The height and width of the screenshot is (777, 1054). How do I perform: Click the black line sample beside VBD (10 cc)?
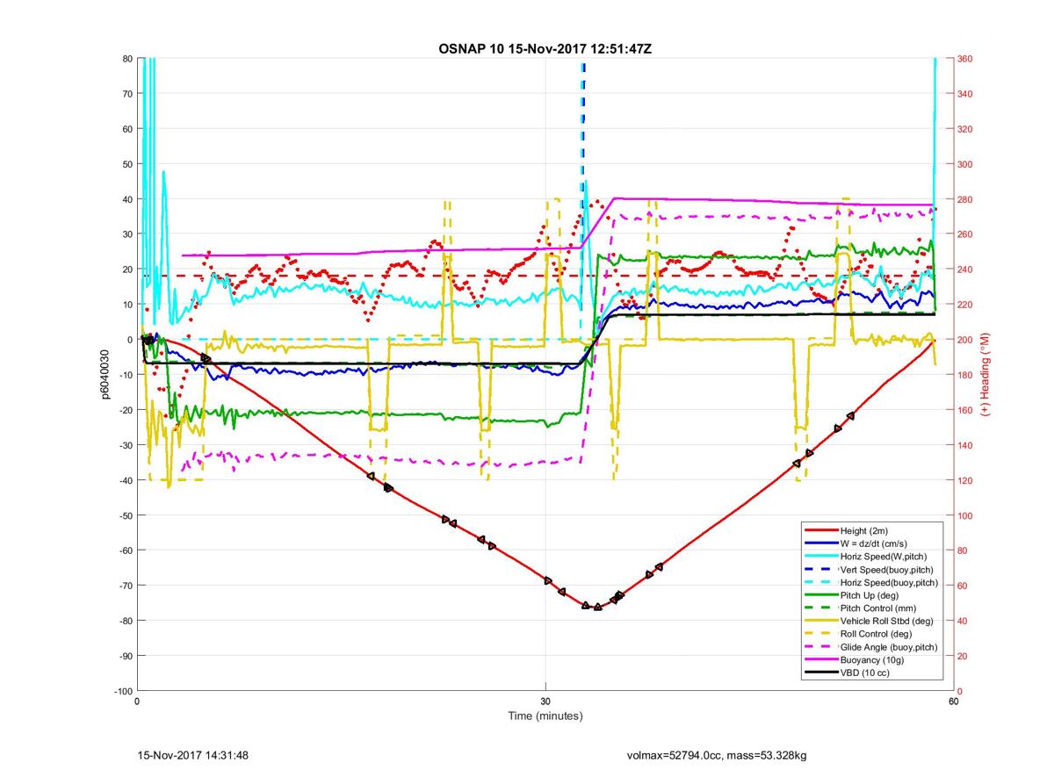(x=820, y=673)
